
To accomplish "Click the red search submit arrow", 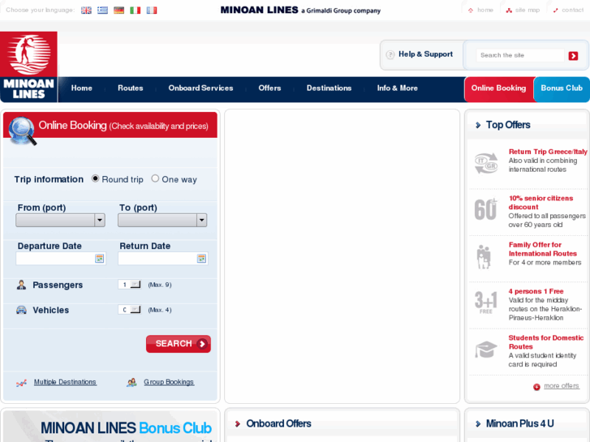I will pos(573,56).
